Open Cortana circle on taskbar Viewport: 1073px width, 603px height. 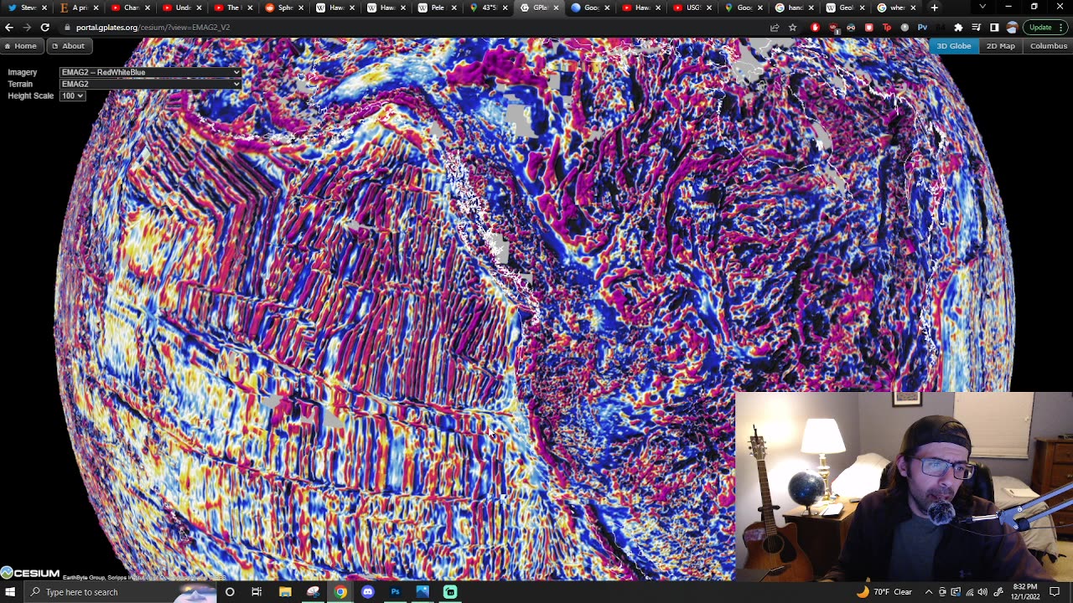coord(230,592)
